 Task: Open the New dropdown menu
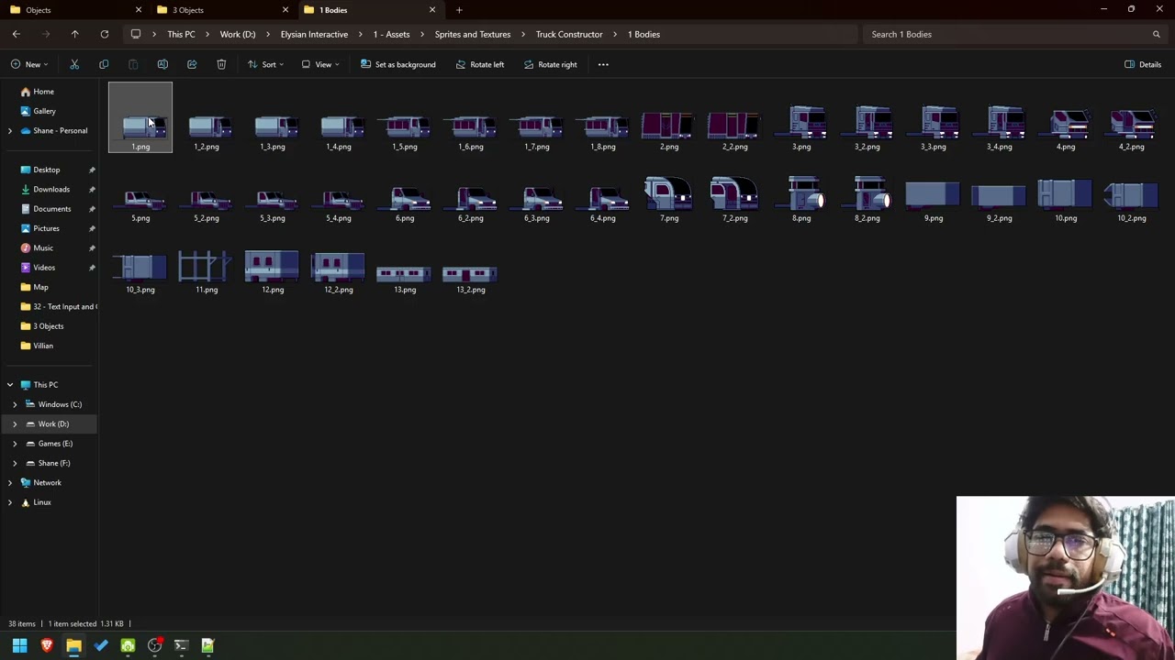pos(29,64)
